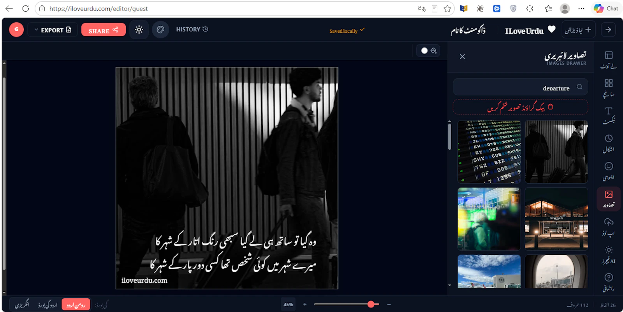623x312 pixels.
Task: Open the Guide help panel
Action: click(x=609, y=282)
